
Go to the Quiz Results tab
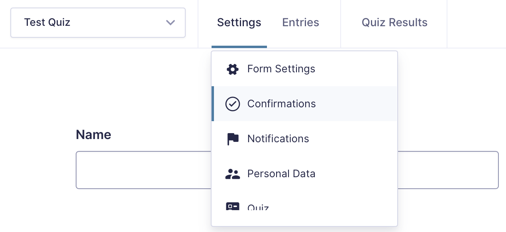pos(394,23)
